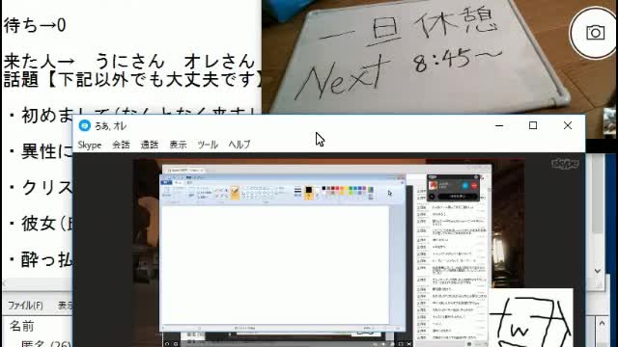
Task: Choose the black Color 1 swatch in Paint
Action: tap(309, 193)
